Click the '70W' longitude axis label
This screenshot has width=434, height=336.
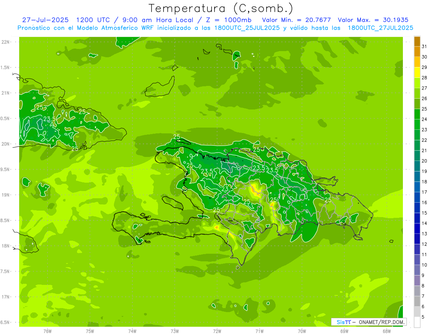[x=302, y=331]
